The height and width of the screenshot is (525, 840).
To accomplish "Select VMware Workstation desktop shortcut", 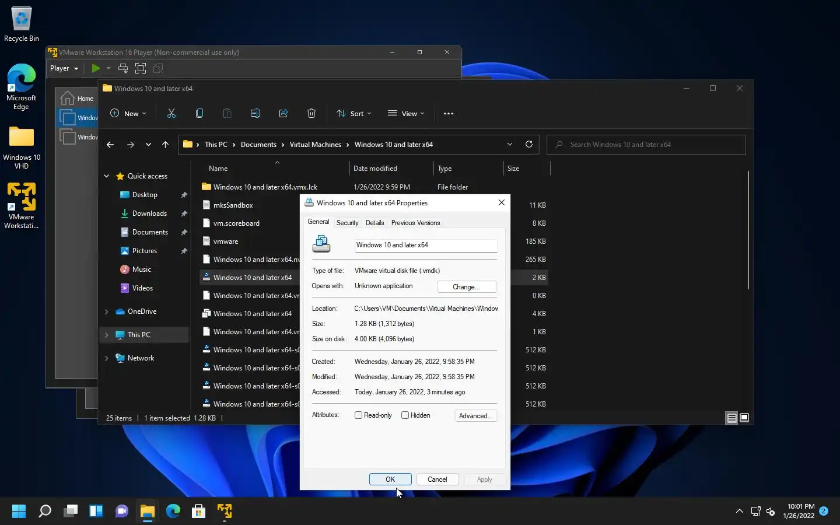I will pyautogui.click(x=22, y=206).
